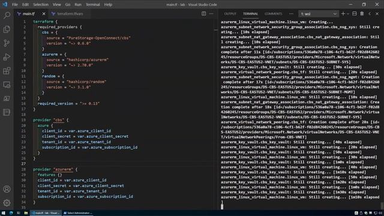Open editor More Actions ellipsis
Image resolution: width=384 pixels, height=216 pixels.
click(x=211, y=14)
